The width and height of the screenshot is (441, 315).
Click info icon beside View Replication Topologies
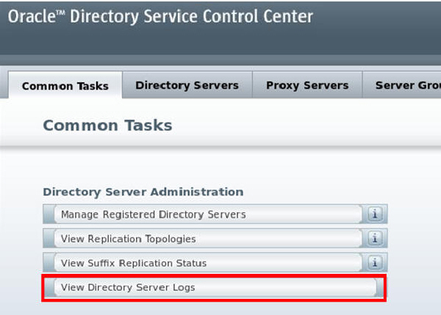(376, 239)
